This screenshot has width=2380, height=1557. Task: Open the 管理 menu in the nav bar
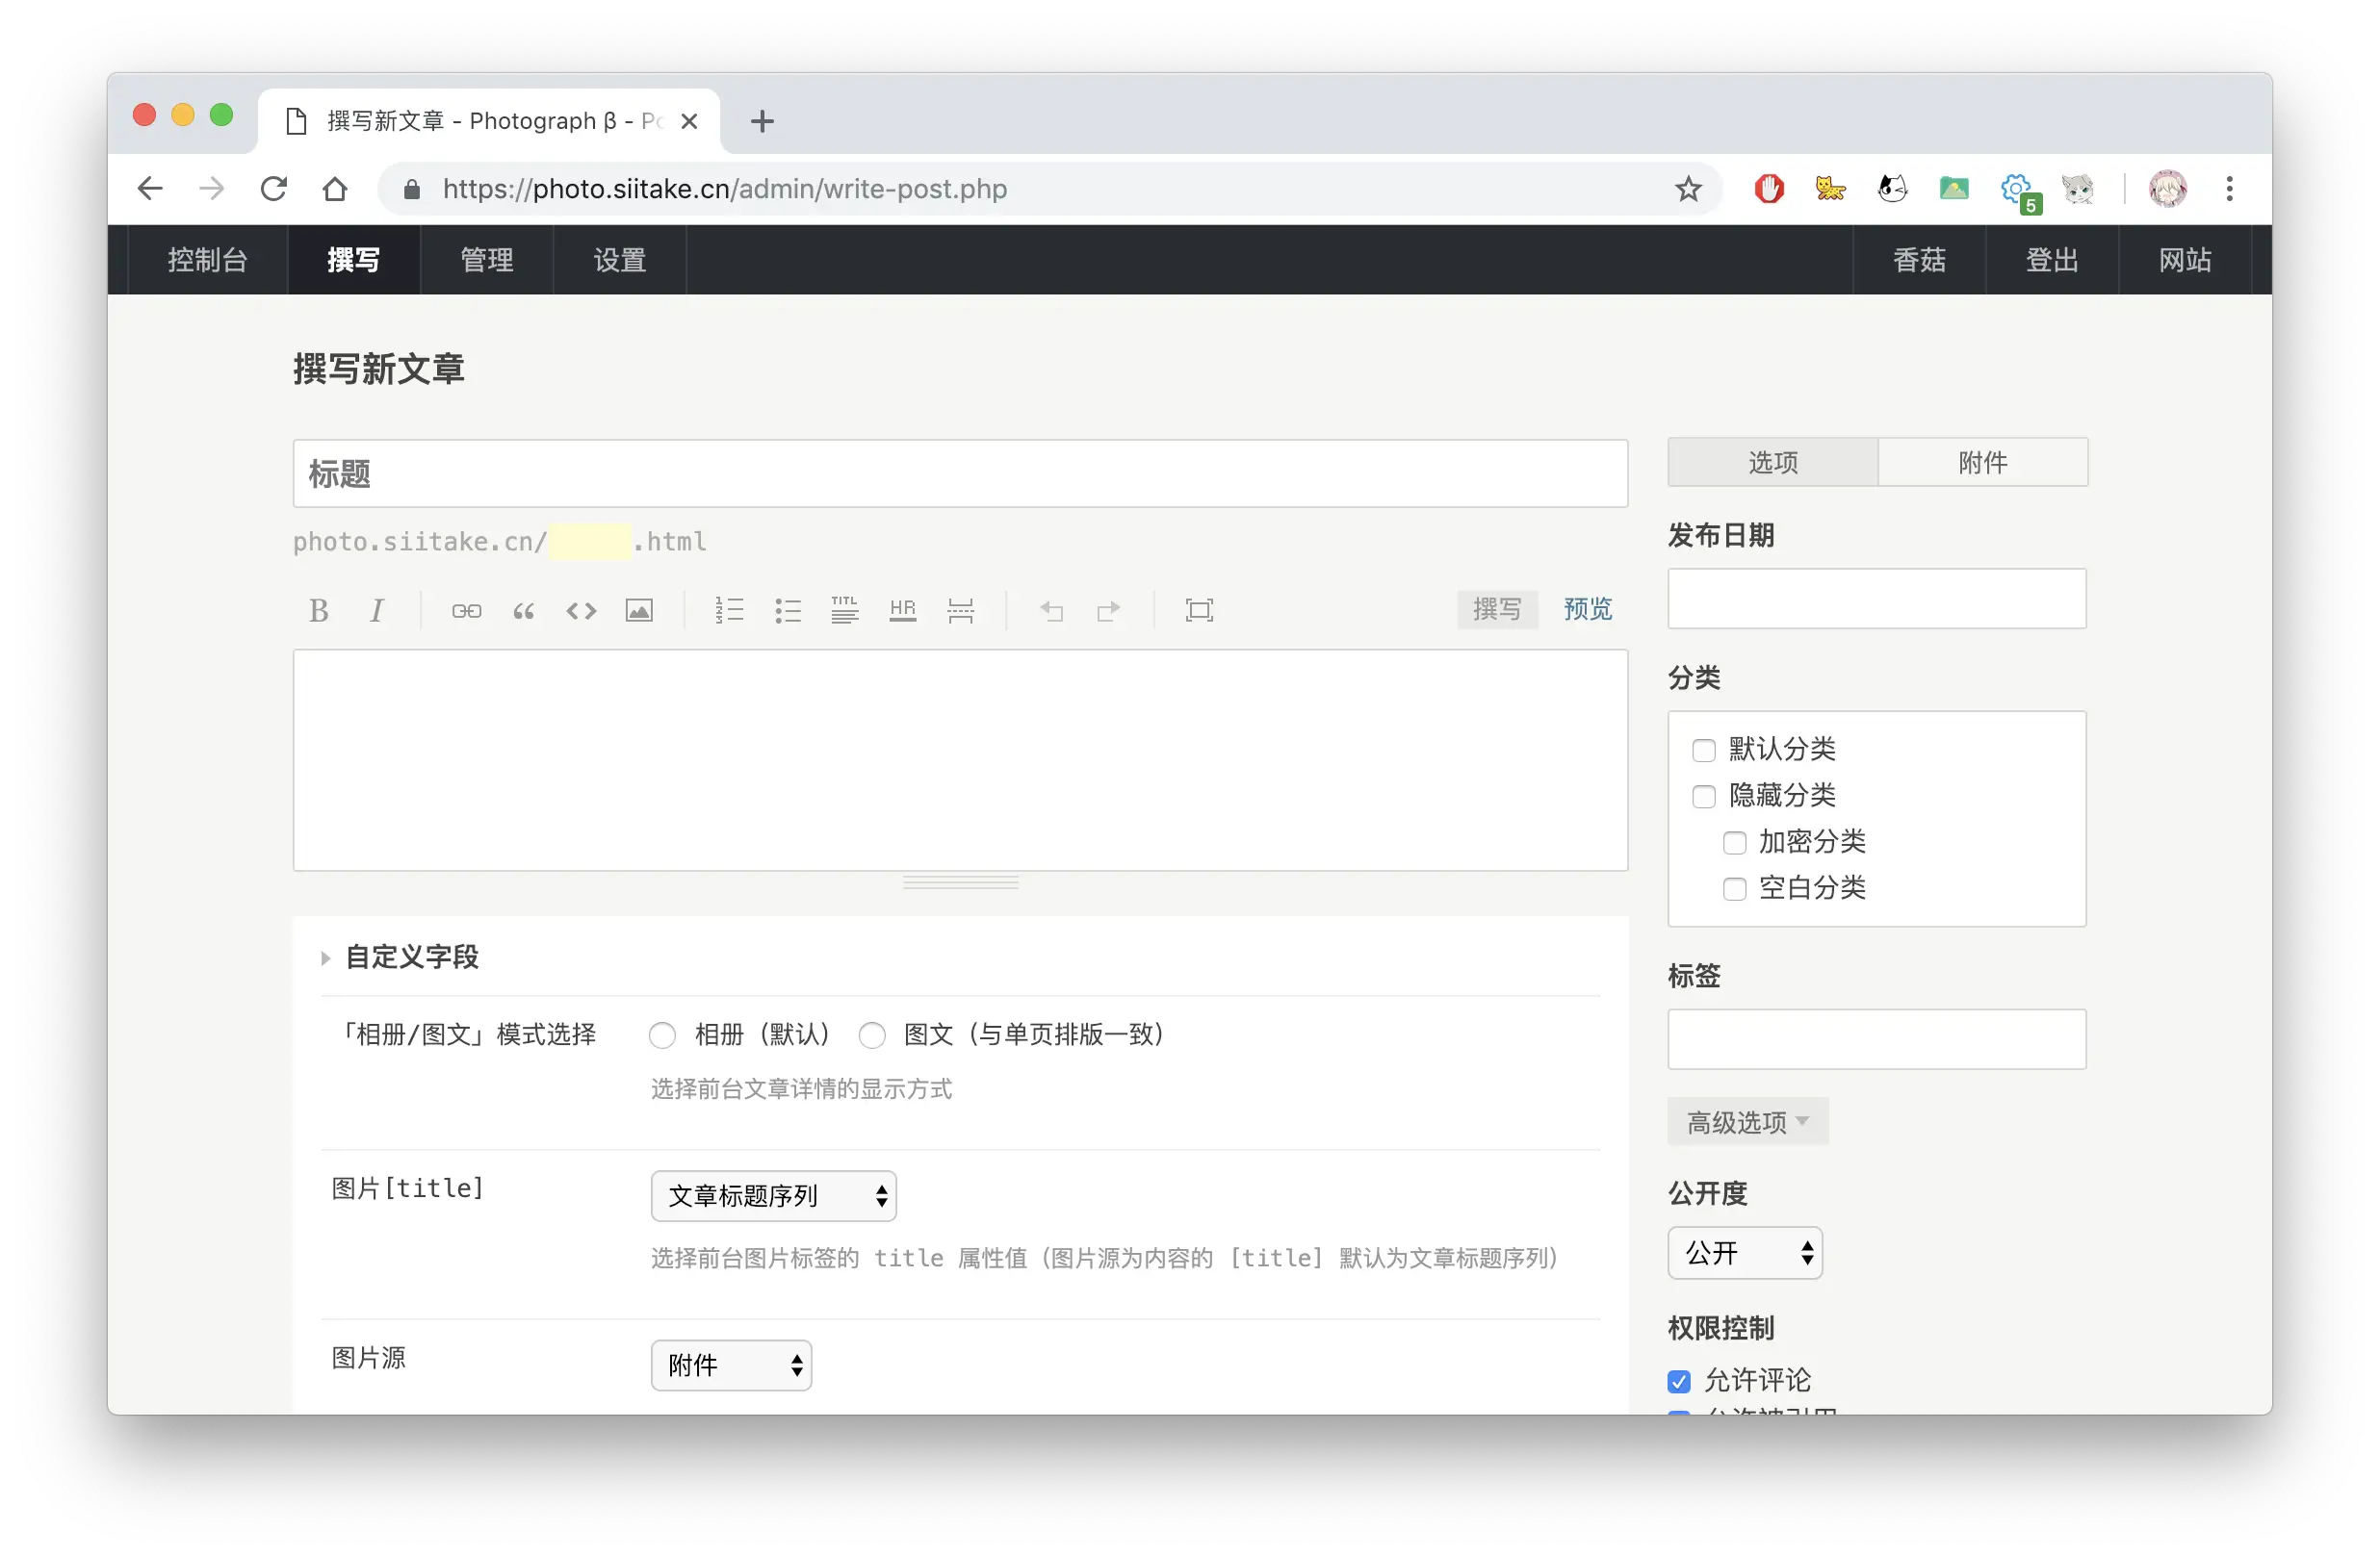[487, 260]
